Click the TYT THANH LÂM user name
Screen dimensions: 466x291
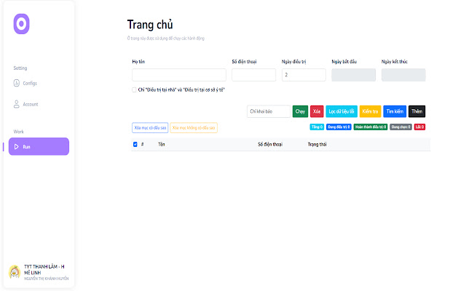(x=44, y=269)
